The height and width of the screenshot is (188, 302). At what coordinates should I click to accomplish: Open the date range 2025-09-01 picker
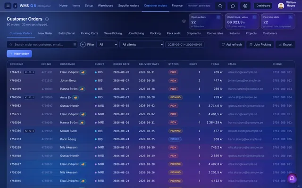(x=185, y=45)
